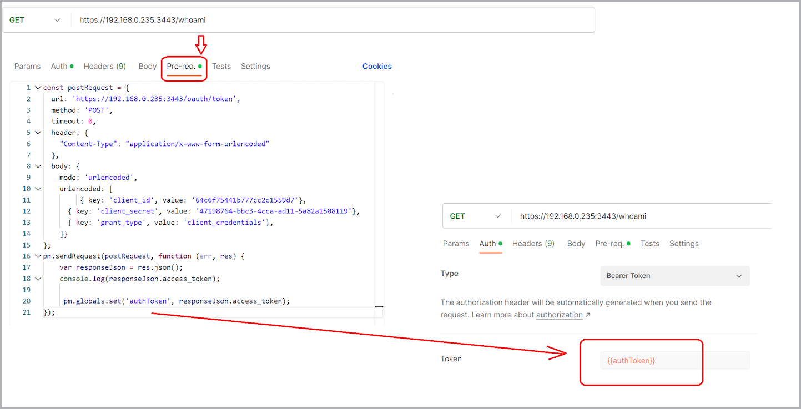The width and height of the screenshot is (801, 409).
Task: Collapse the urlencoded array at line 10
Action: click(x=38, y=189)
